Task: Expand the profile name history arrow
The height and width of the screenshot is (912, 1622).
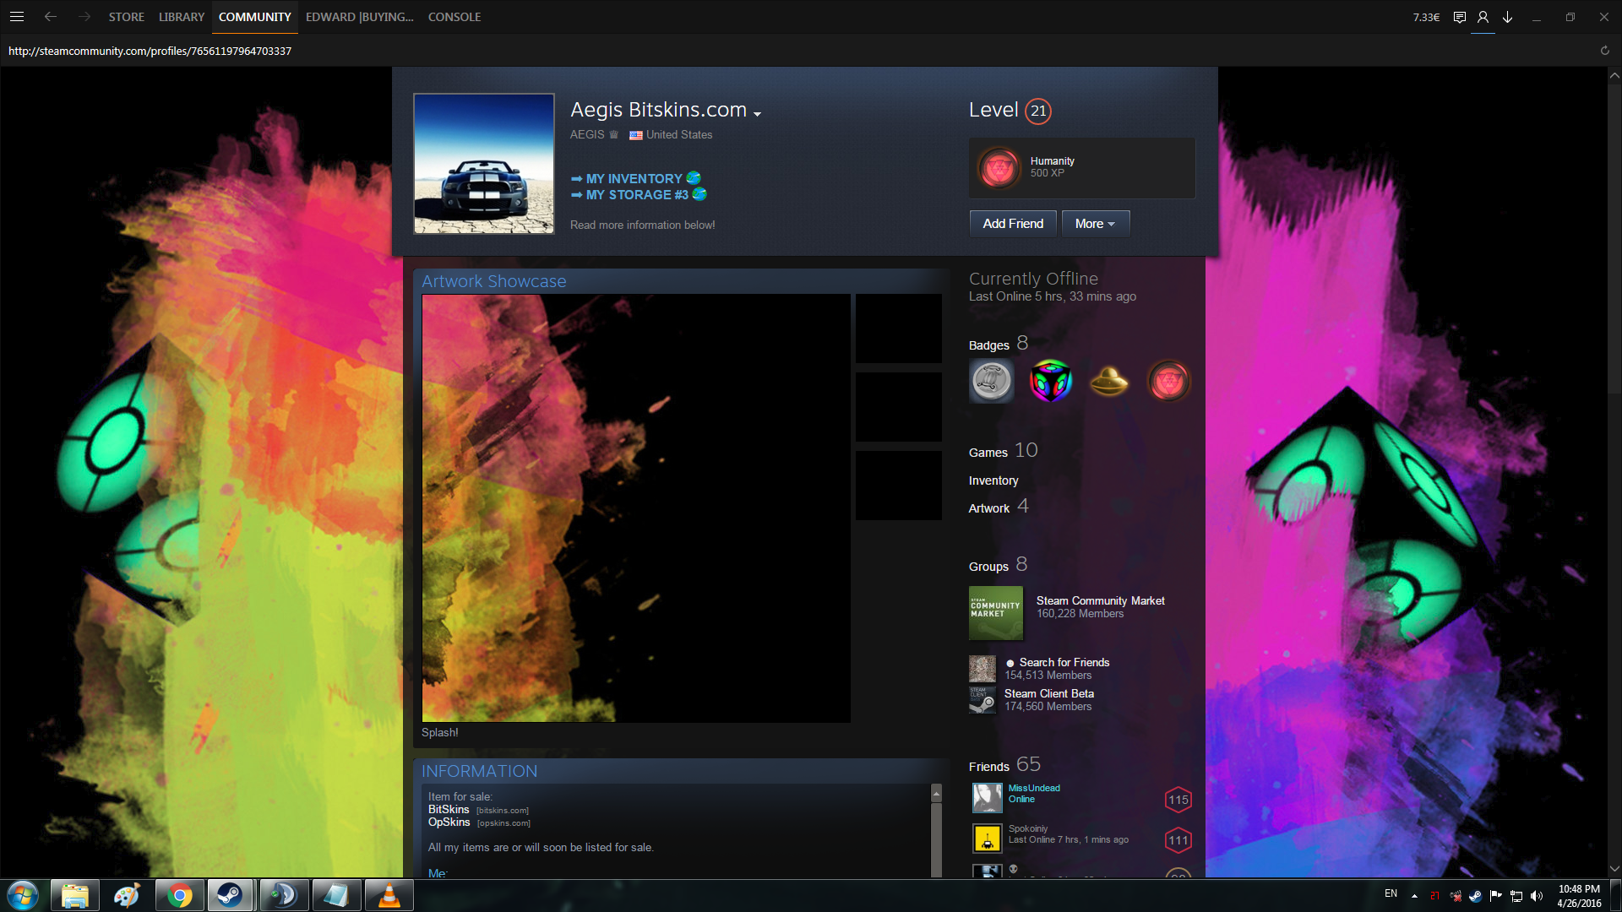Action: pyautogui.click(x=757, y=114)
